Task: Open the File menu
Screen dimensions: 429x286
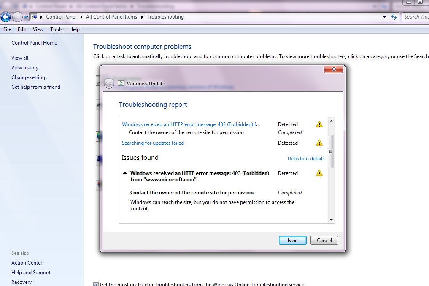Action: point(7,29)
